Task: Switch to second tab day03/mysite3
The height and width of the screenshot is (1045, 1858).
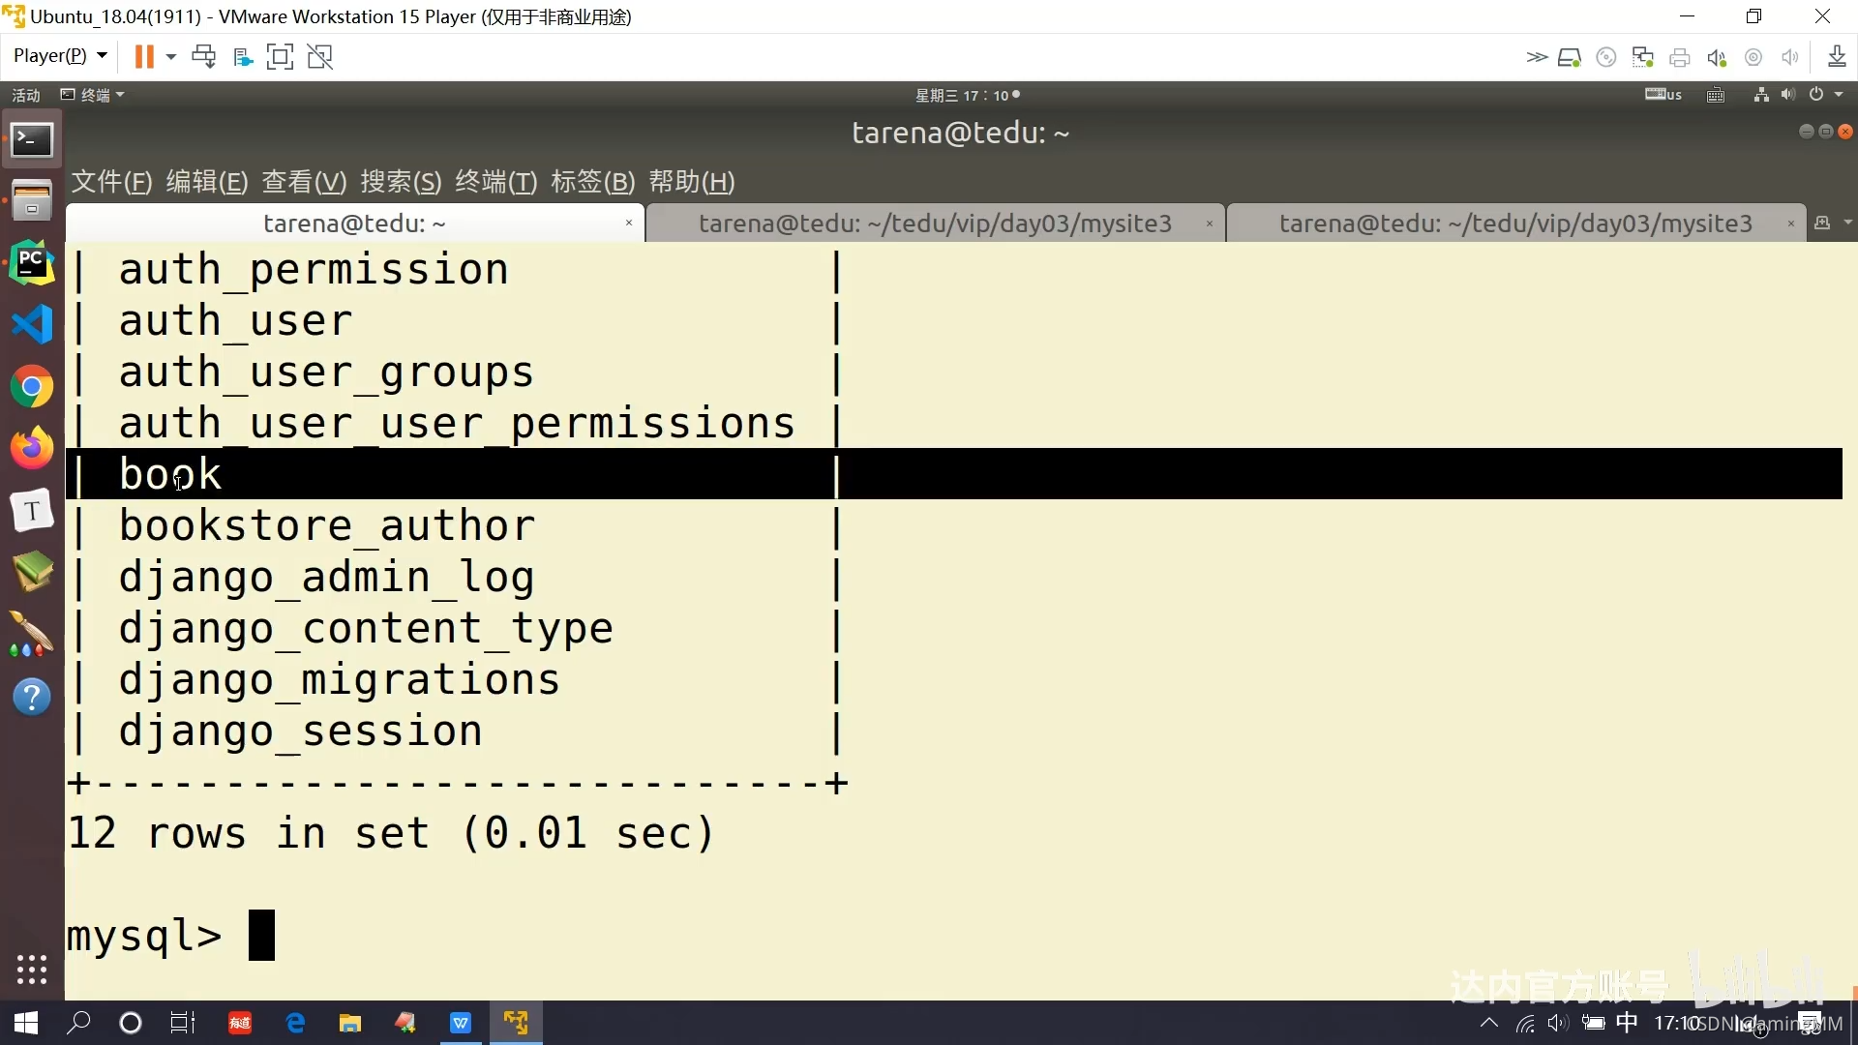Action: (934, 224)
